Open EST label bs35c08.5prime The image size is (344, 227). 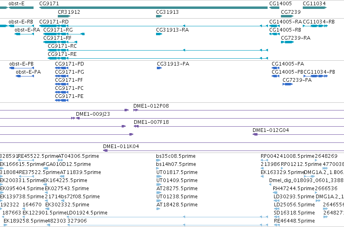[176, 156]
